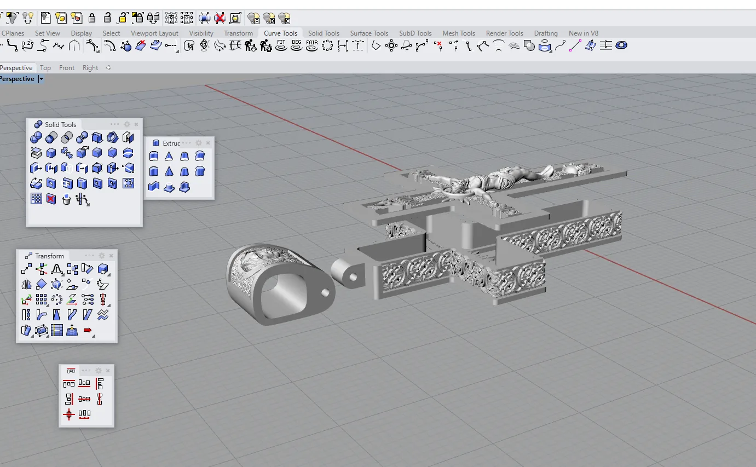Click the Delete Hole red X icon
Viewport: 756px width, 467px height.
click(x=51, y=199)
